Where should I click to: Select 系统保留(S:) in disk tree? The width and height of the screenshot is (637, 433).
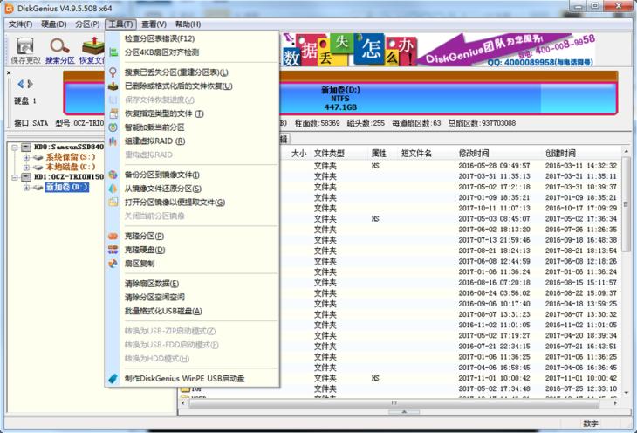[x=71, y=157]
